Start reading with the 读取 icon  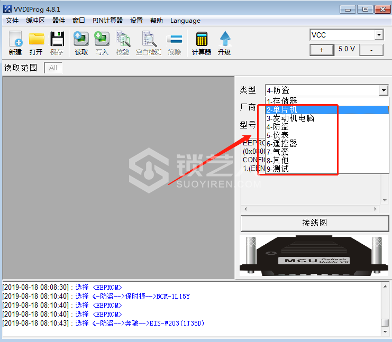[x=81, y=43]
